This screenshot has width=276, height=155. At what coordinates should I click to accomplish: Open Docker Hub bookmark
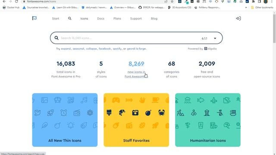click(11, 8)
